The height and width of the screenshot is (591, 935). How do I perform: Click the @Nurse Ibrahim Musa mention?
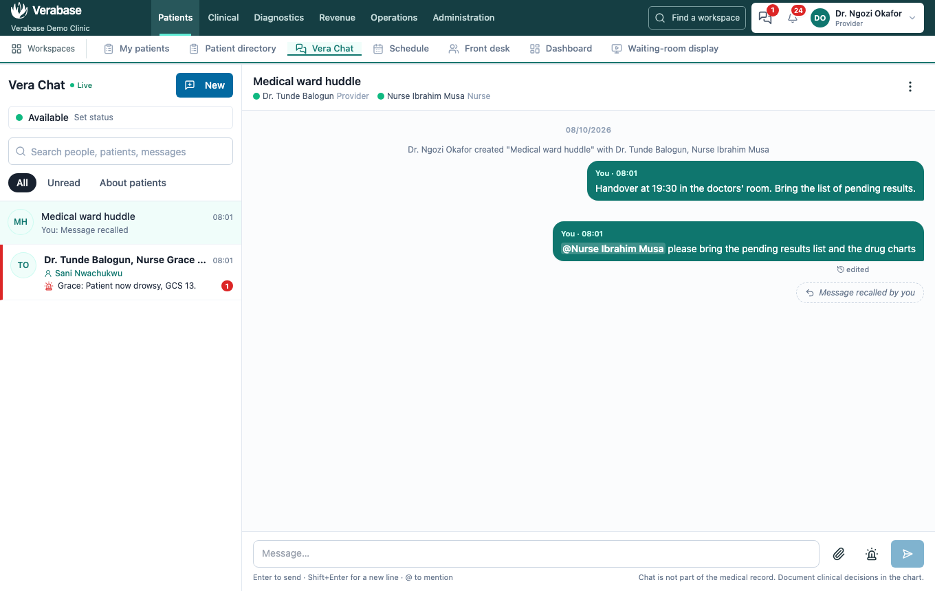click(x=613, y=249)
